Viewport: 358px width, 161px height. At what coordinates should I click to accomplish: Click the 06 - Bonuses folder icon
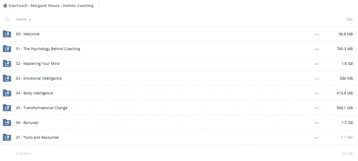[7, 123]
